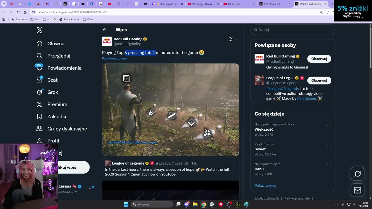
Task: Click @riotgames mention link
Action: pyautogui.click(x=307, y=98)
